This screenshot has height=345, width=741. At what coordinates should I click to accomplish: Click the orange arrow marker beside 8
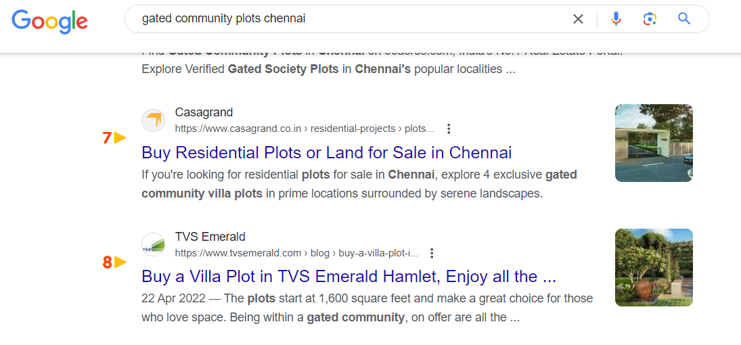(120, 262)
